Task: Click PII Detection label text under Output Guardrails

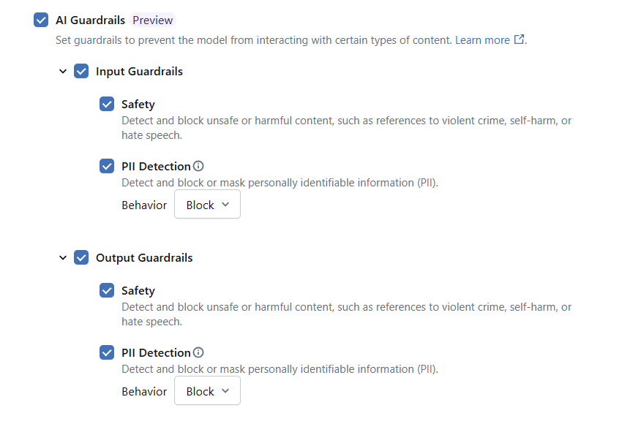Action: [156, 352]
